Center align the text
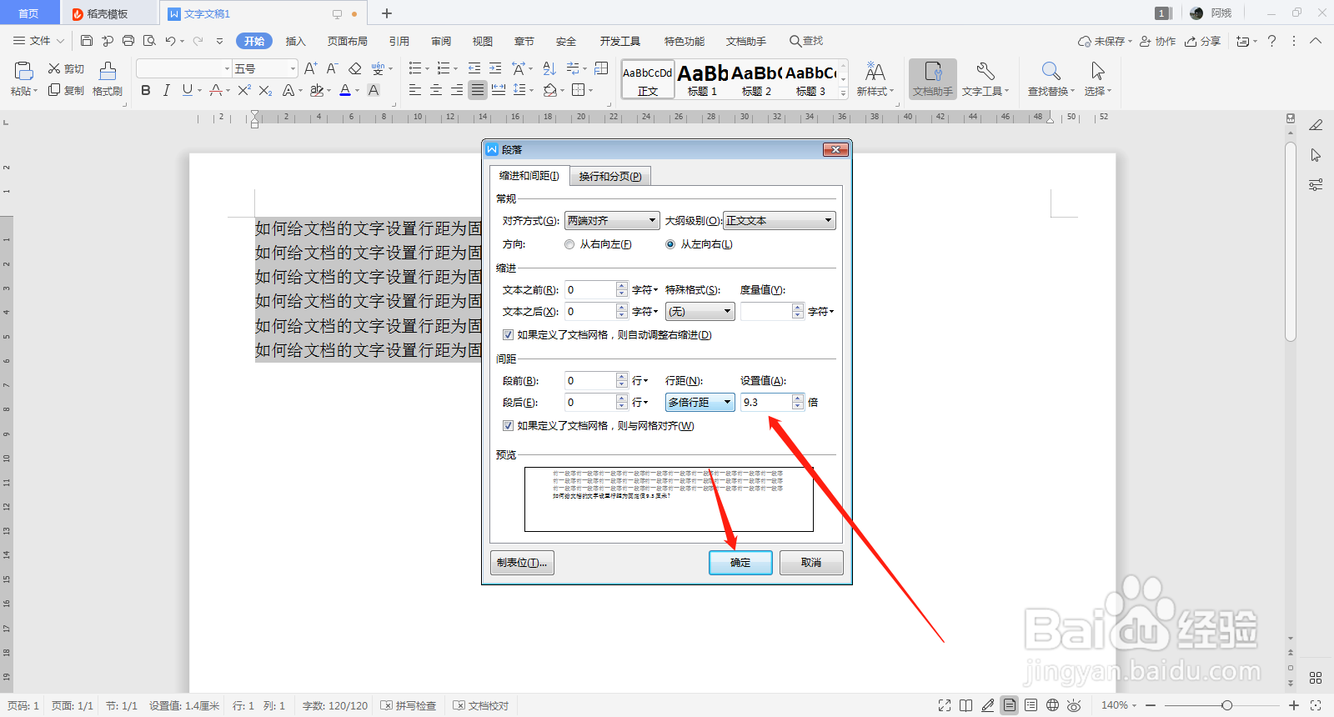 [436, 90]
